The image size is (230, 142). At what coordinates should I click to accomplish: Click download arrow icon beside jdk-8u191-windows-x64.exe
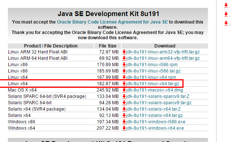[x=124, y=128]
